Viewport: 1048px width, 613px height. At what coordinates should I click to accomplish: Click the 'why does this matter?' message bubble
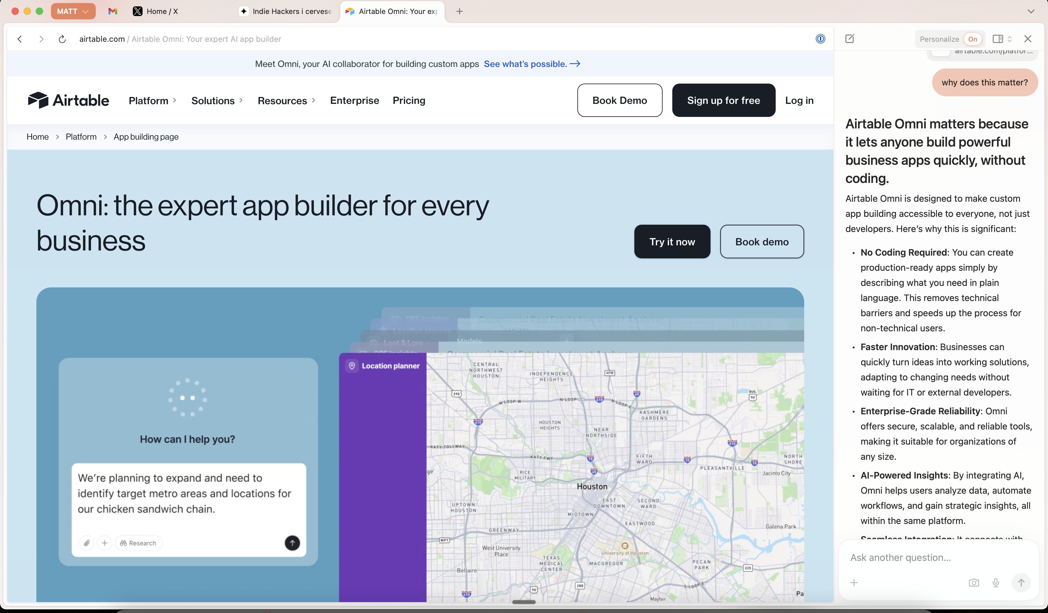pyautogui.click(x=985, y=82)
